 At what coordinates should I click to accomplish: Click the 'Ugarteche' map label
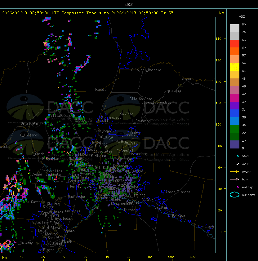pyautogui.click(x=77, y=197)
